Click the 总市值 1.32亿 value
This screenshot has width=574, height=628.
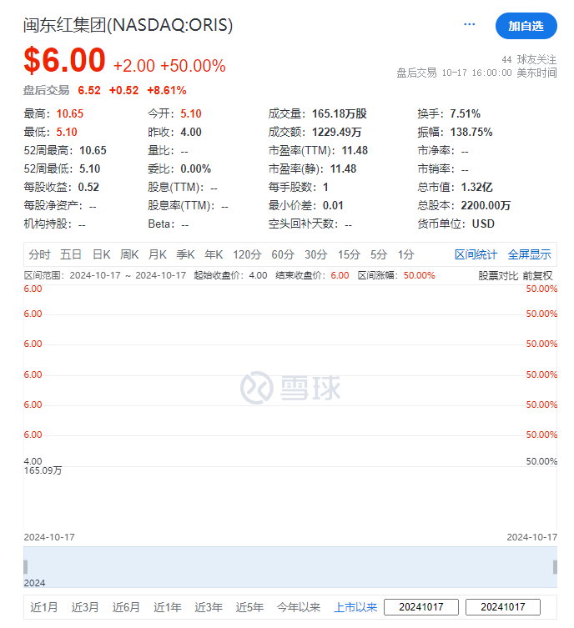pyautogui.click(x=476, y=187)
